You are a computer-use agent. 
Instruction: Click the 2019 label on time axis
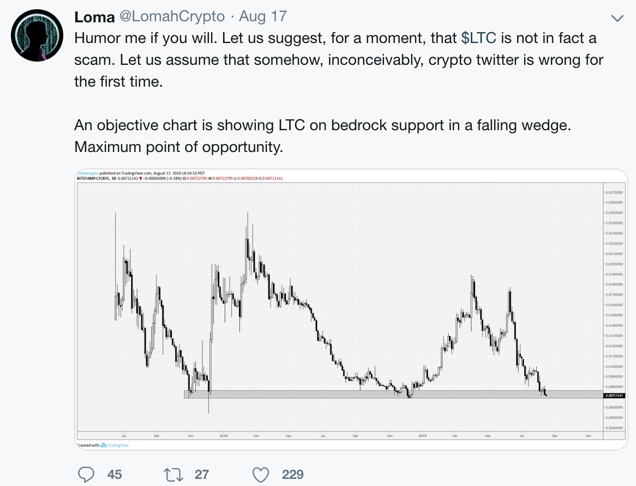pyautogui.click(x=423, y=436)
